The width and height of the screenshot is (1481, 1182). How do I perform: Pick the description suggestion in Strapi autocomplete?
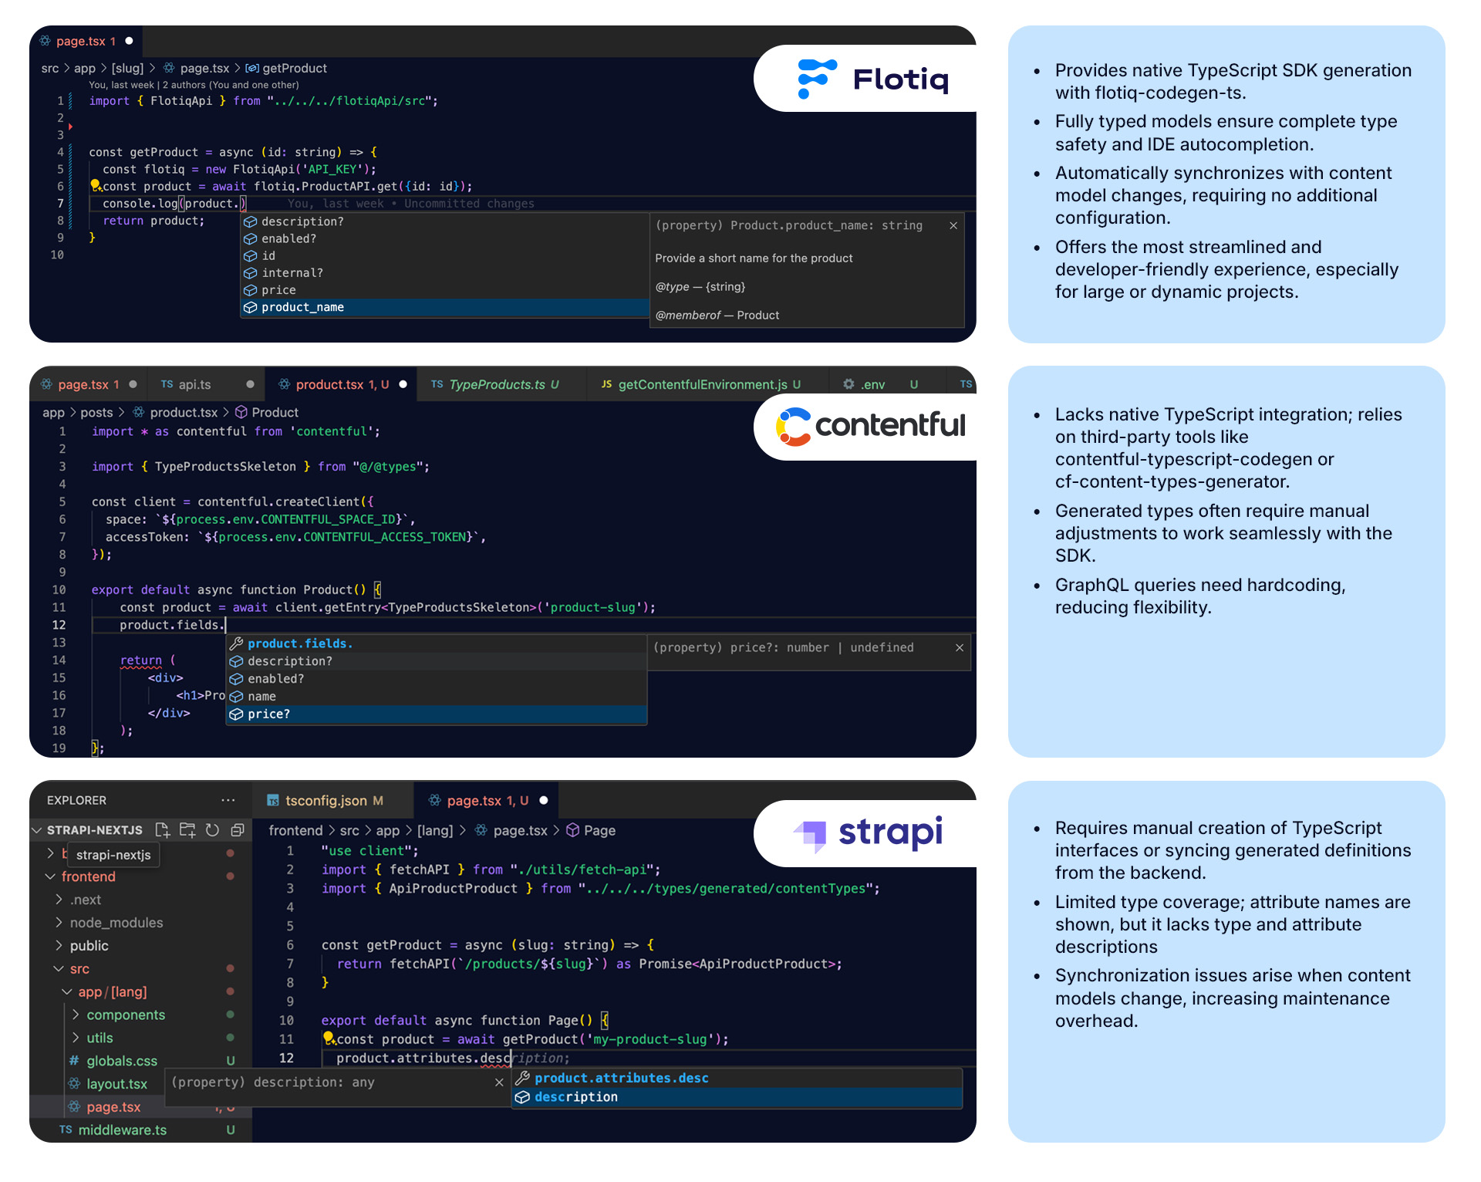tap(737, 1097)
